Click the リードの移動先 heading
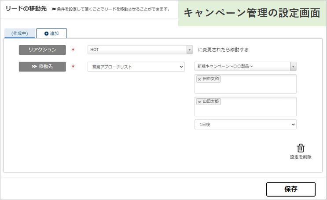327x200 pixels. 26,9
